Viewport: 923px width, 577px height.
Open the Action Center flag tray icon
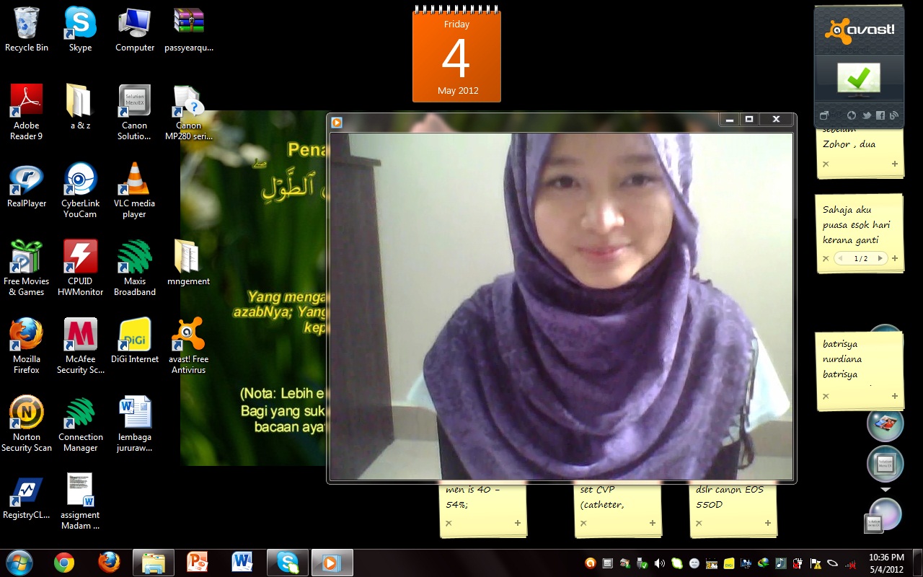(x=816, y=563)
